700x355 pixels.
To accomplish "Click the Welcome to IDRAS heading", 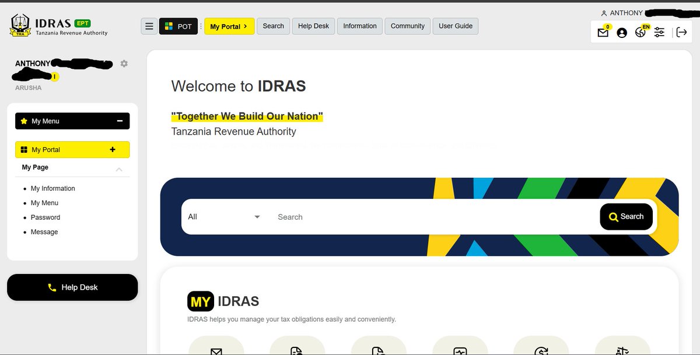I will 239,86.
